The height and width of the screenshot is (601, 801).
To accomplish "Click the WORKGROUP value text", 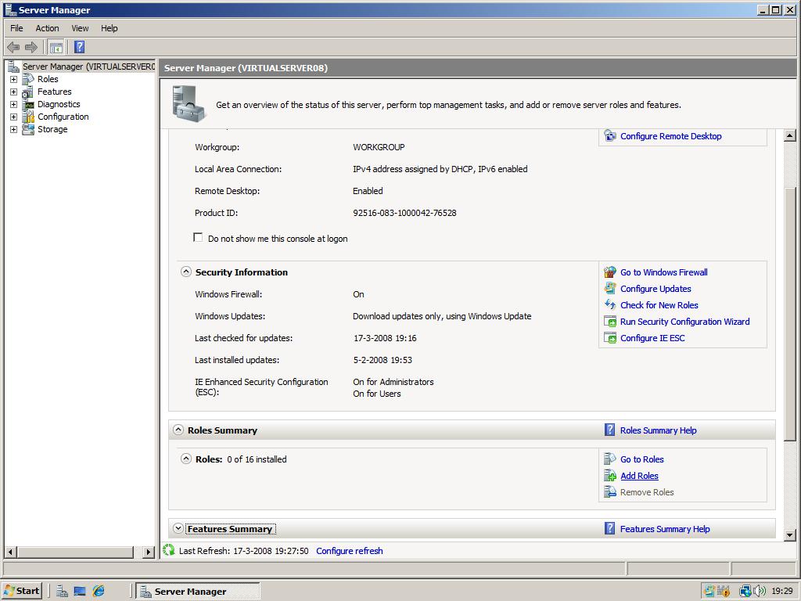I will pos(379,146).
